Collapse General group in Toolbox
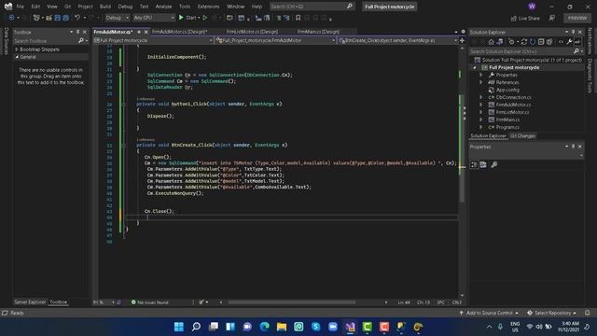597x336 pixels. [17, 57]
